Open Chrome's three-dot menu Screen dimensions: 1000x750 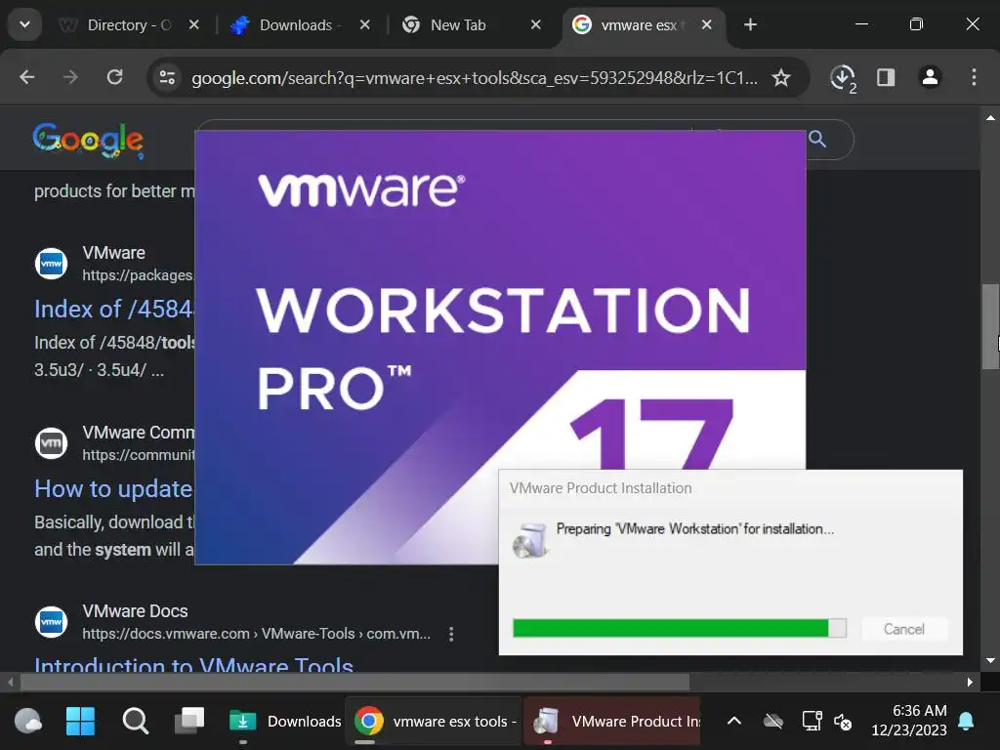[974, 78]
